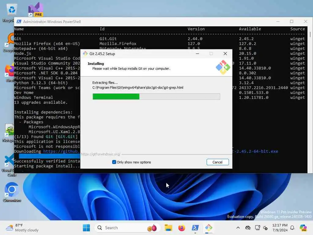
Task: Click the 'Dev Home' row in PowerShell
Action: tap(24, 92)
